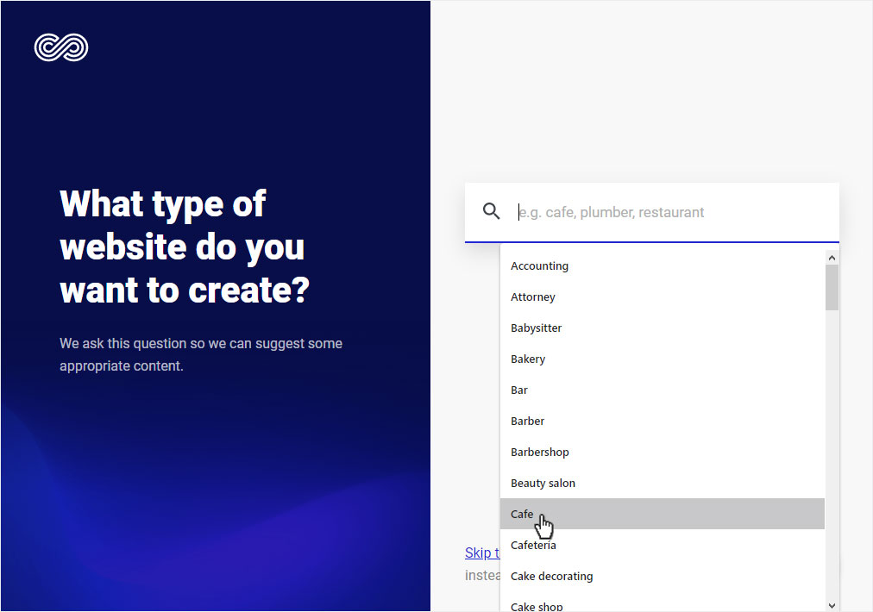The width and height of the screenshot is (873, 612).
Task: Pick Barbershop from the list
Action: (x=662, y=453)
